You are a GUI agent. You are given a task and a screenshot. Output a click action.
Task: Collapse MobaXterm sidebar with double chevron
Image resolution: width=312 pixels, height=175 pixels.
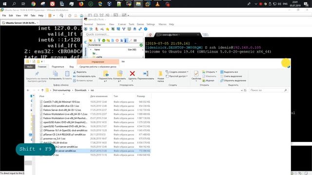point(85,42)
